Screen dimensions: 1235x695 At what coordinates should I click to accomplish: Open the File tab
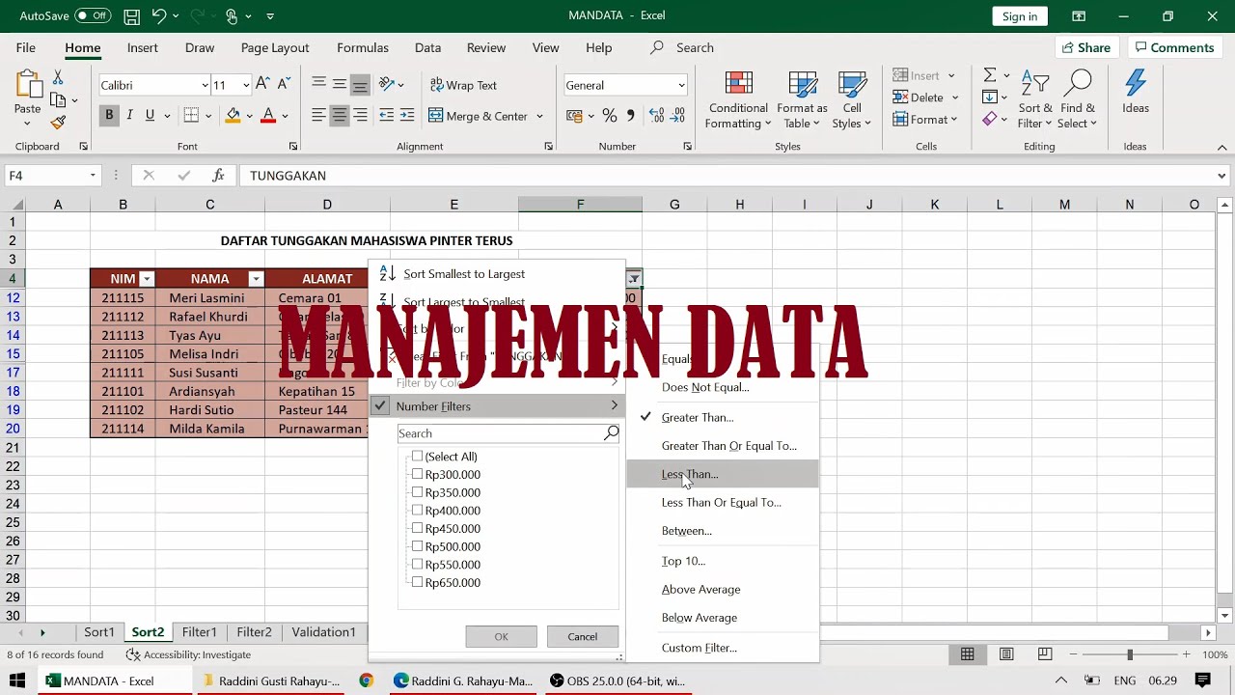[26, 47]
